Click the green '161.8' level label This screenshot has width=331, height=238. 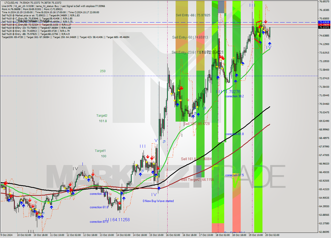(103, 121)
